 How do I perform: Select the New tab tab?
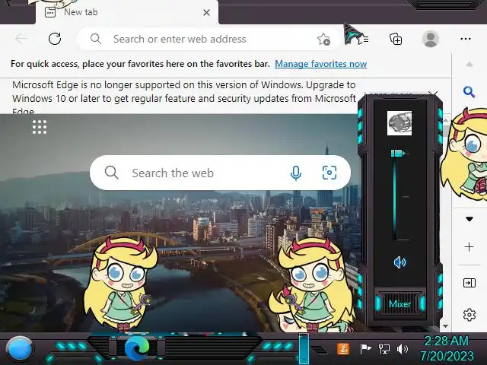pyautogui.click(x=127, y=12)
